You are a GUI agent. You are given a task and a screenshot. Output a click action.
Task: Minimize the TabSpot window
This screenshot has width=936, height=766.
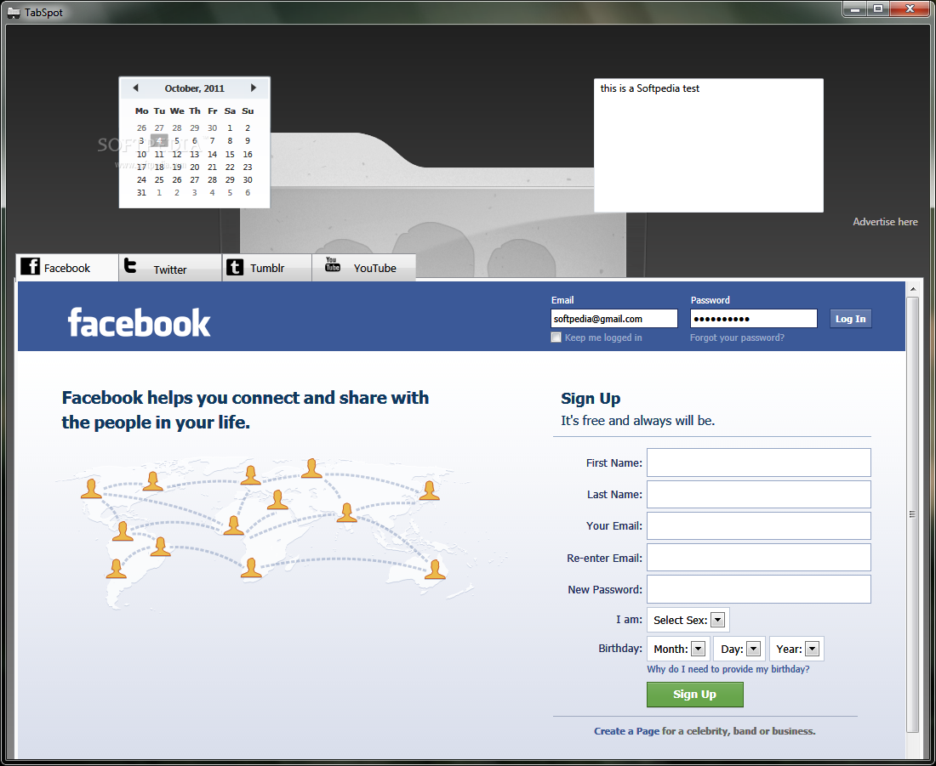click(x=855, y=9)
